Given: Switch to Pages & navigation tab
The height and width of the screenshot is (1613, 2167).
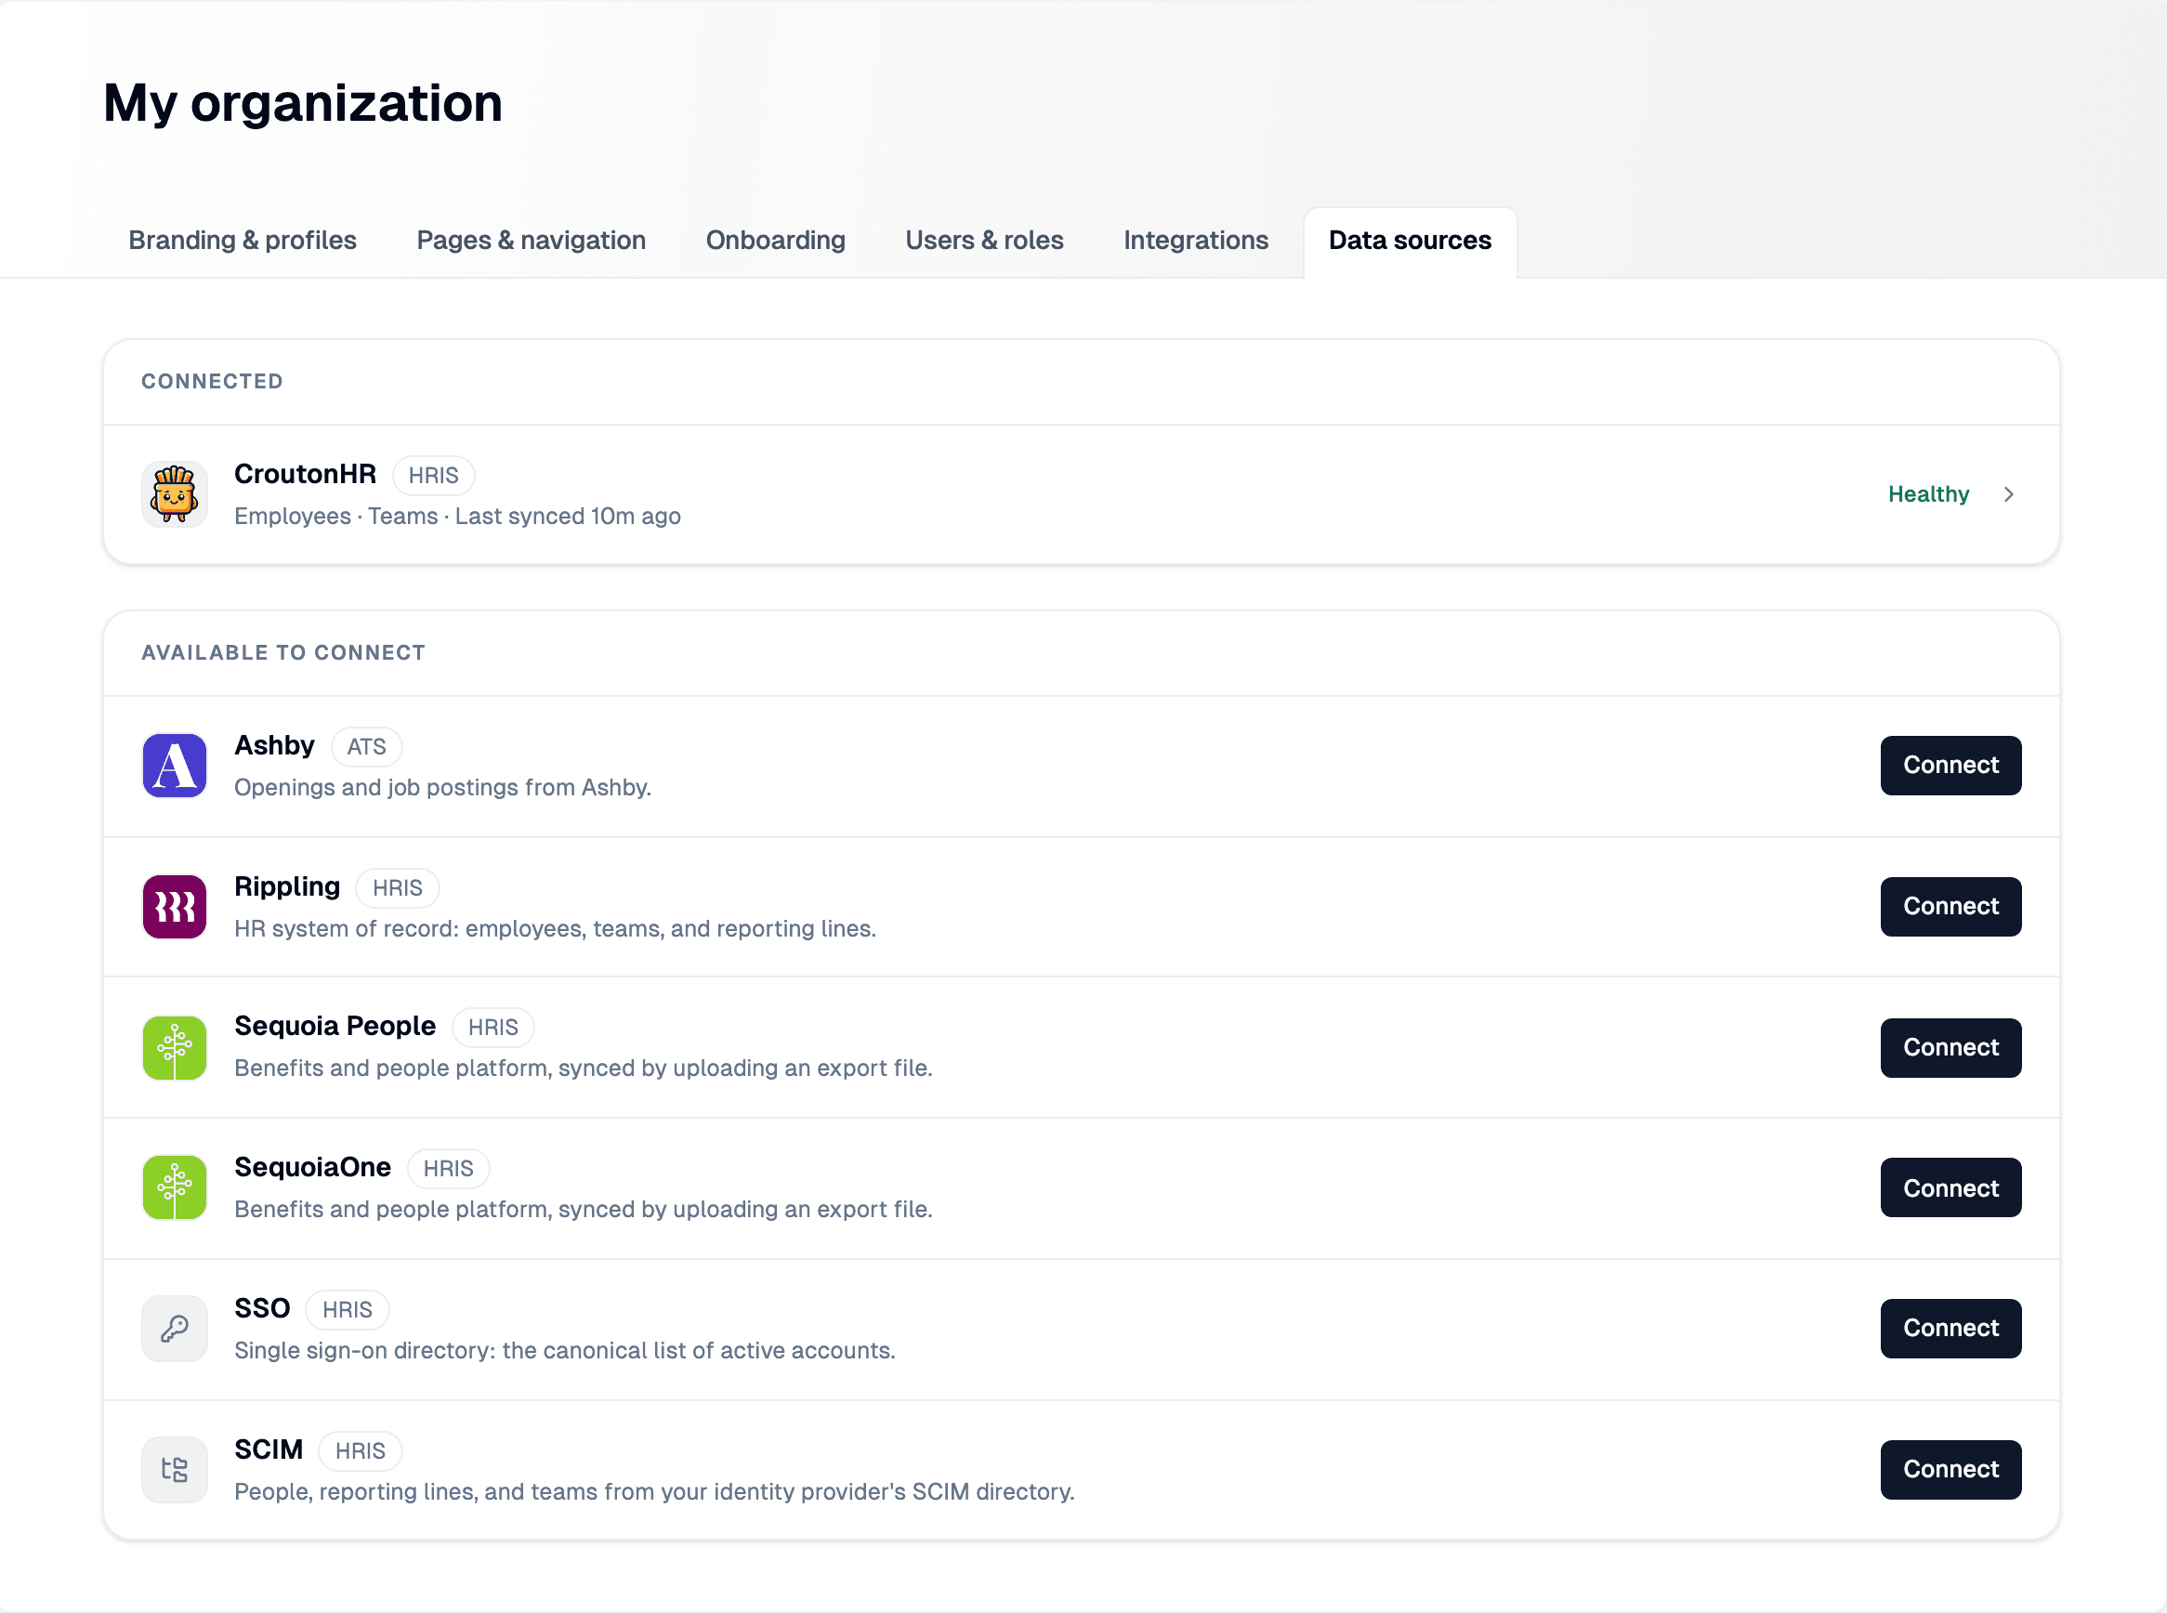Looking at the screenshot, I should click(x=532, y=241).
